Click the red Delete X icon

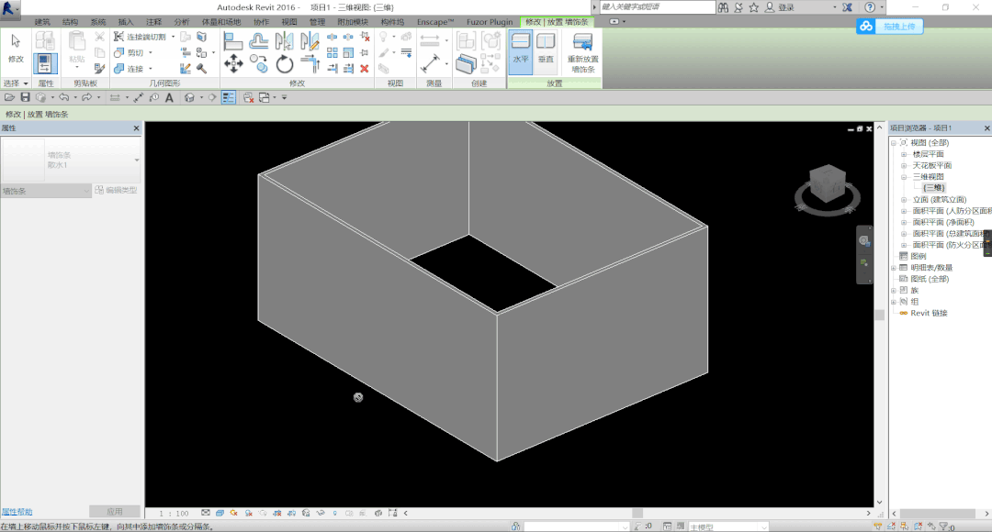pyautogui.click(x=365, y=68)
